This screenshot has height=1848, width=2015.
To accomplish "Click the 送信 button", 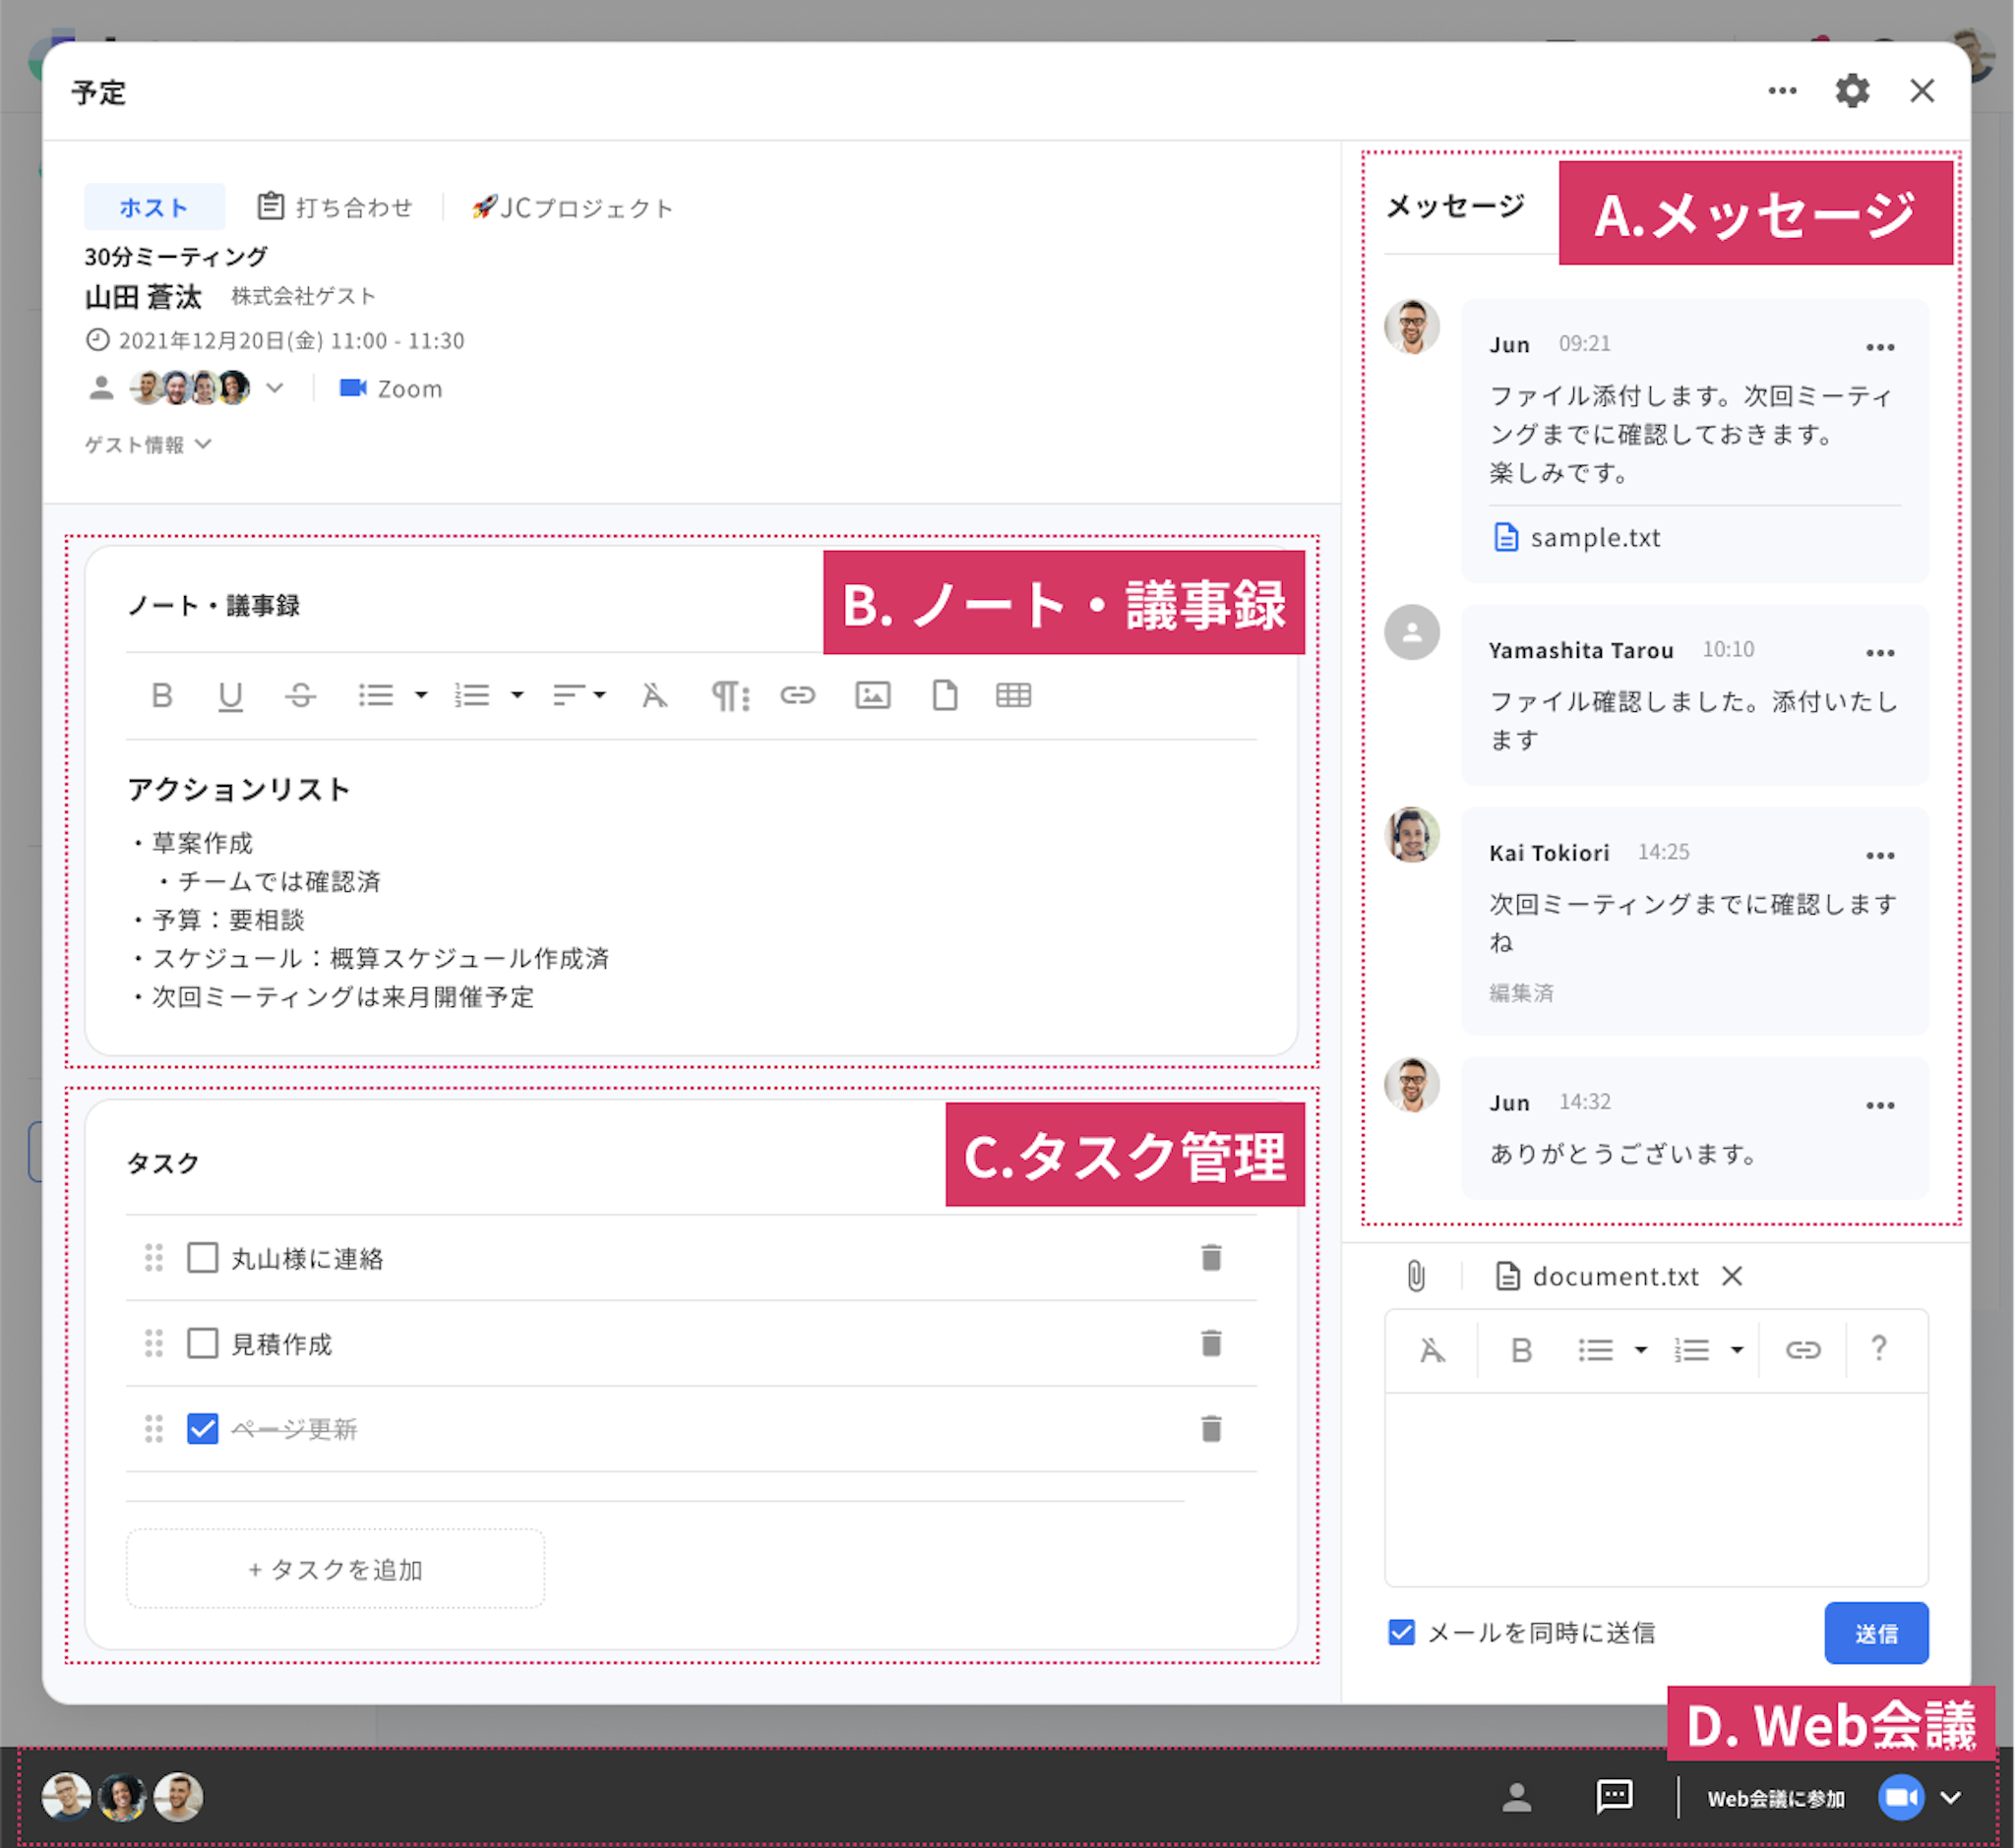I will coord(1875,1633).
